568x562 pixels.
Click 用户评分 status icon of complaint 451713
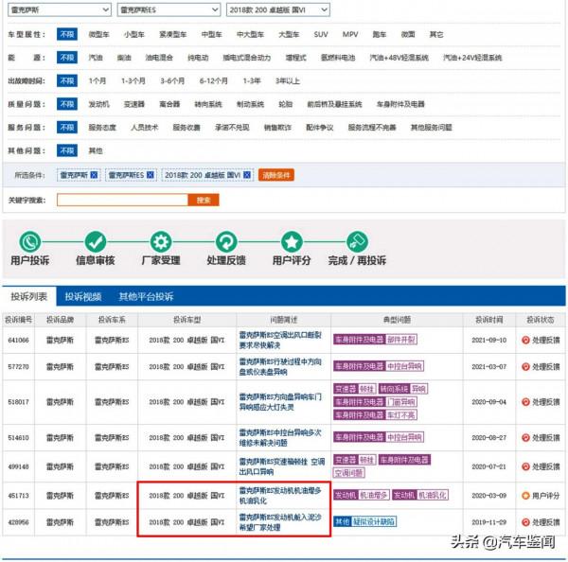(525, 496)
